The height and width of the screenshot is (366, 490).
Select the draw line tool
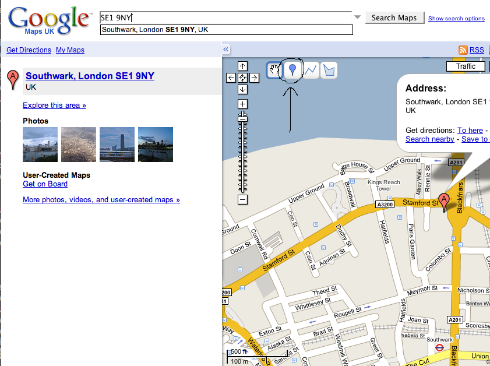(x=311, y=71)
